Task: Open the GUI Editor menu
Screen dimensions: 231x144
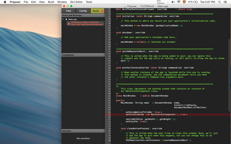Action: click(x=75, y=2)
